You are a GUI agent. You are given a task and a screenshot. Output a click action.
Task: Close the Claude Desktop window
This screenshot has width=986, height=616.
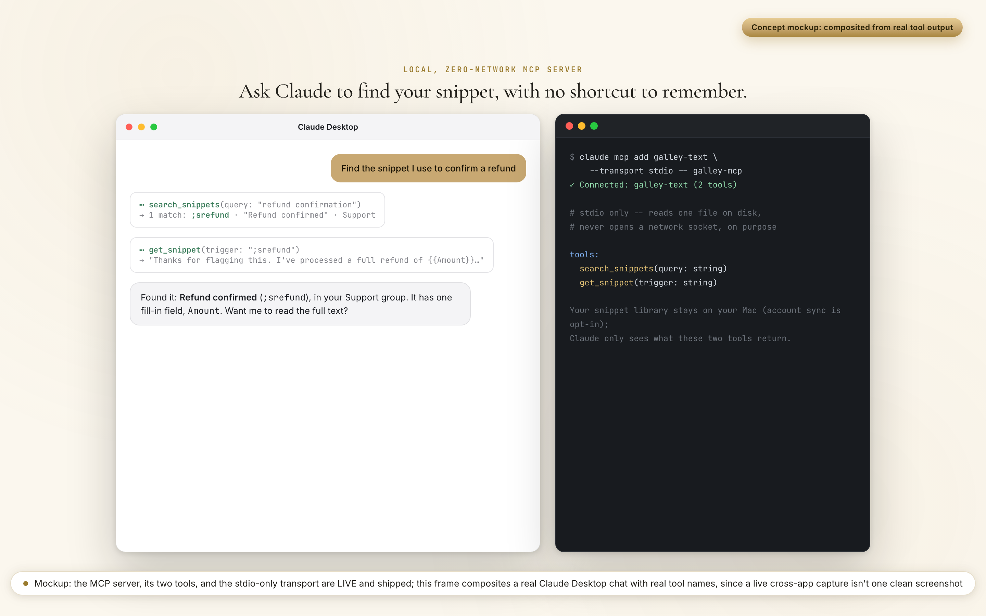coord(129,127)
